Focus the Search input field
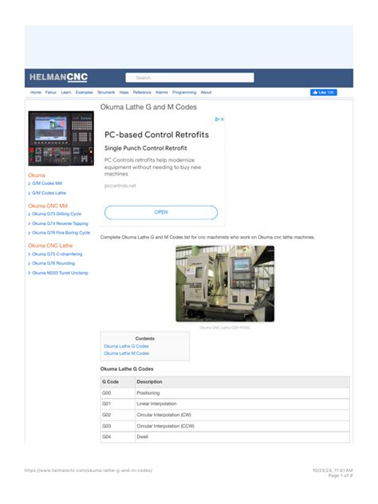The height and width of the screenshot is (504, 378). click(190, 77)
